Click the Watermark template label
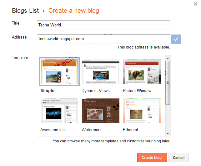This screenshot has width=201, height=166. tap(92, 130)
